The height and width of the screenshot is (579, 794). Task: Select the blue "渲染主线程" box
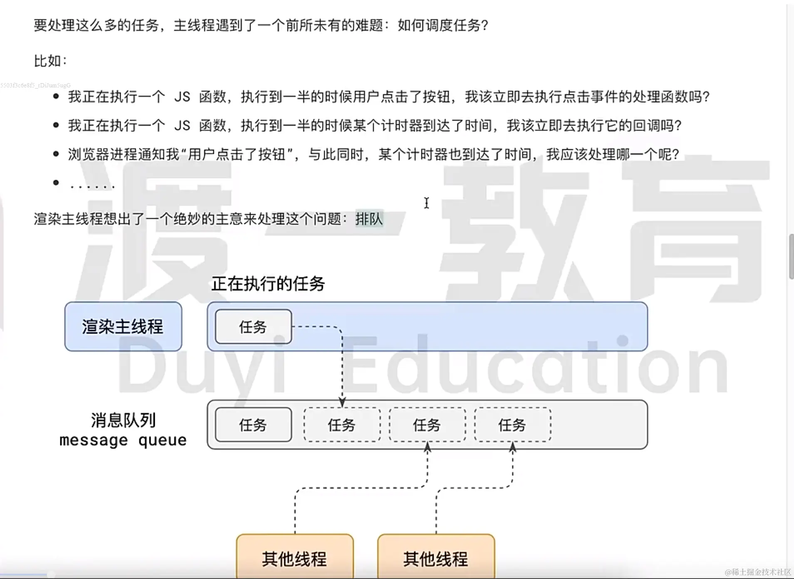coord(123,327)
